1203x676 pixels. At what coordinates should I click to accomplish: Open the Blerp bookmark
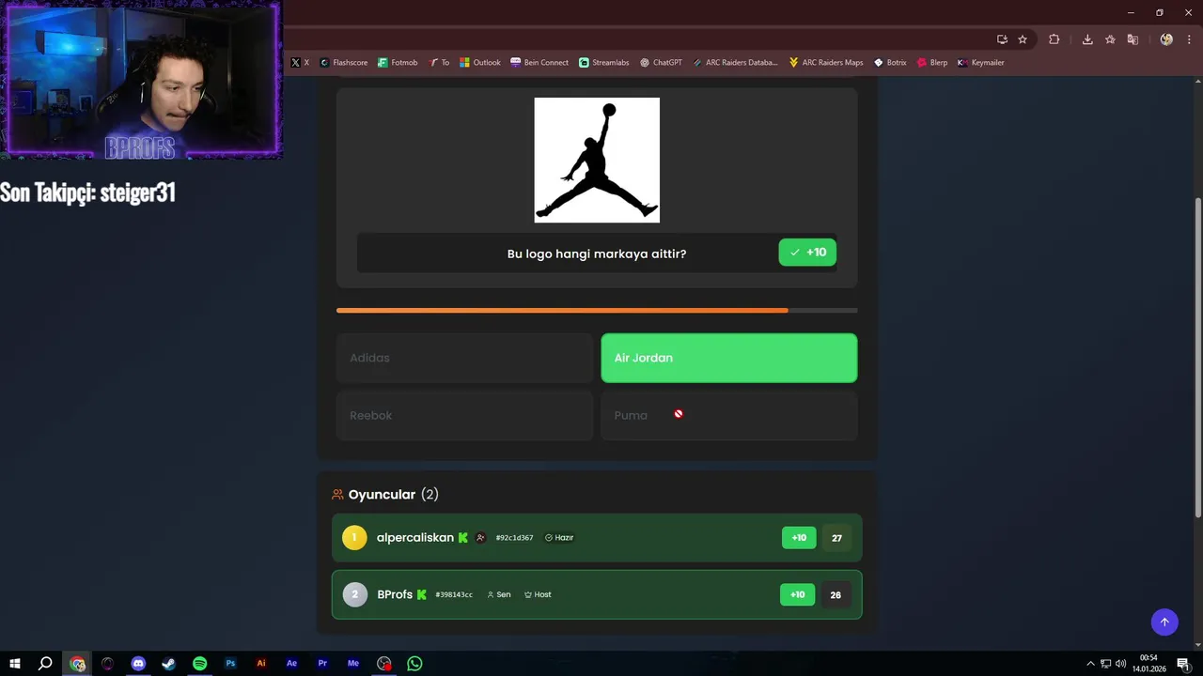932,63
